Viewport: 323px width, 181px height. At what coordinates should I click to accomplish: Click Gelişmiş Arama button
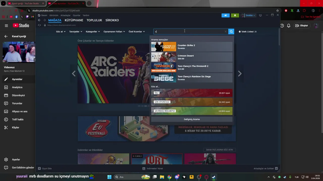pos(192,119)
